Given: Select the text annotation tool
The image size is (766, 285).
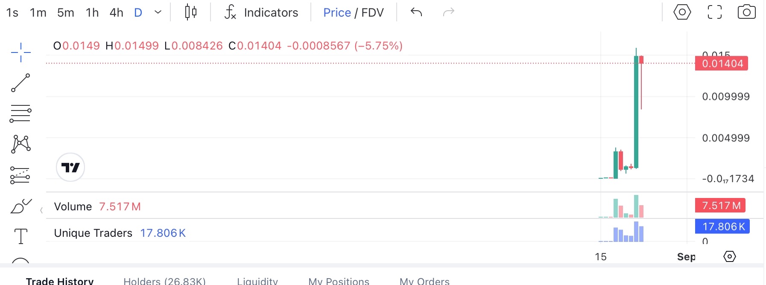Looking at the screenshot, I should tap(20, 236).
